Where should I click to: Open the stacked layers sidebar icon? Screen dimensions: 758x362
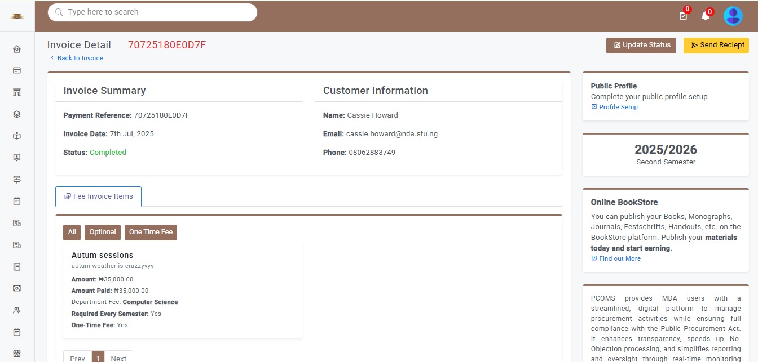tap(17, 114)
